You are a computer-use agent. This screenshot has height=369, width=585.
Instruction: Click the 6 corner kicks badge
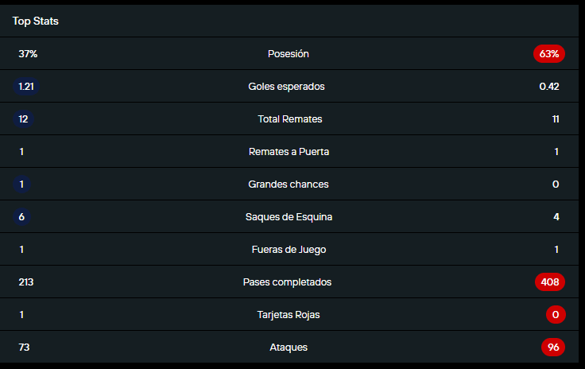point(21,217)
